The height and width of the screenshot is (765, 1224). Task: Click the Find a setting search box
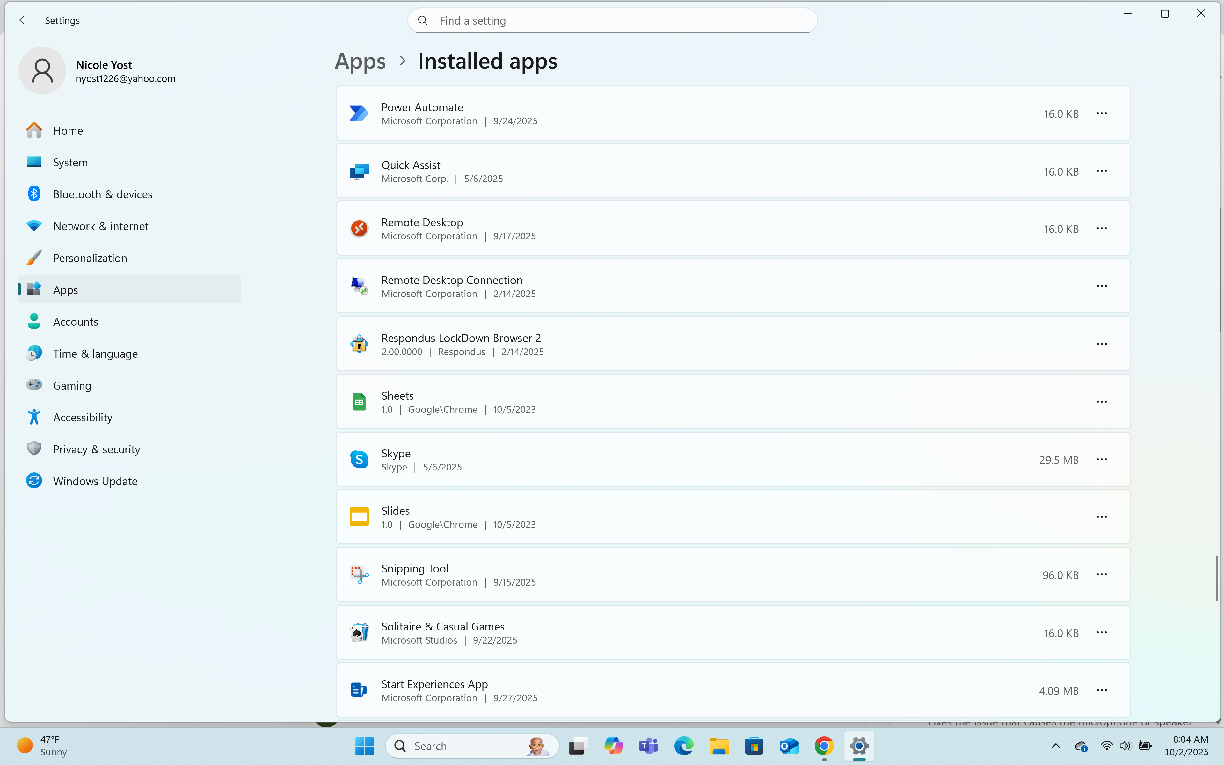(x=612, y=21)
